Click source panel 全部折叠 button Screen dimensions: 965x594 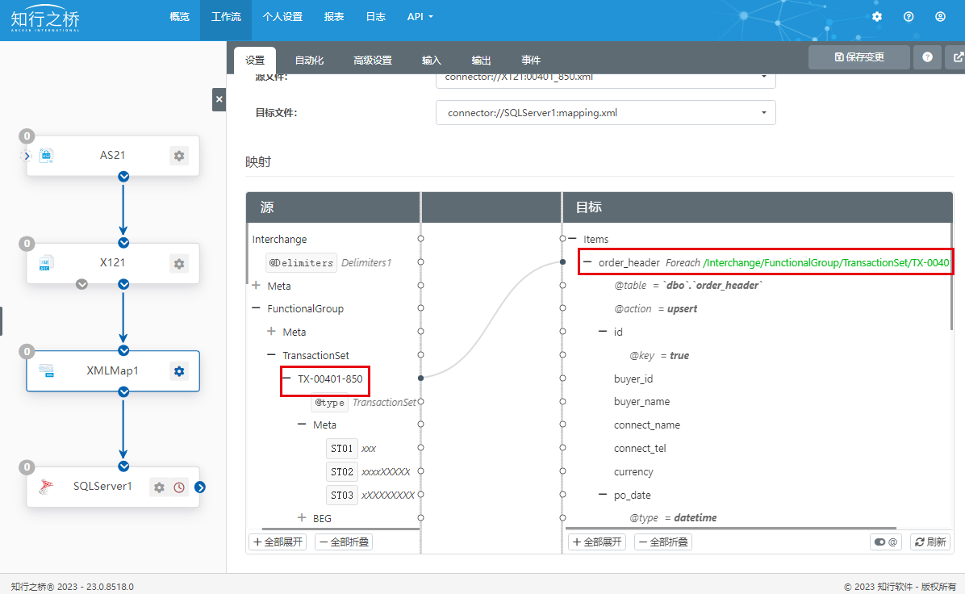click(344, 542)
